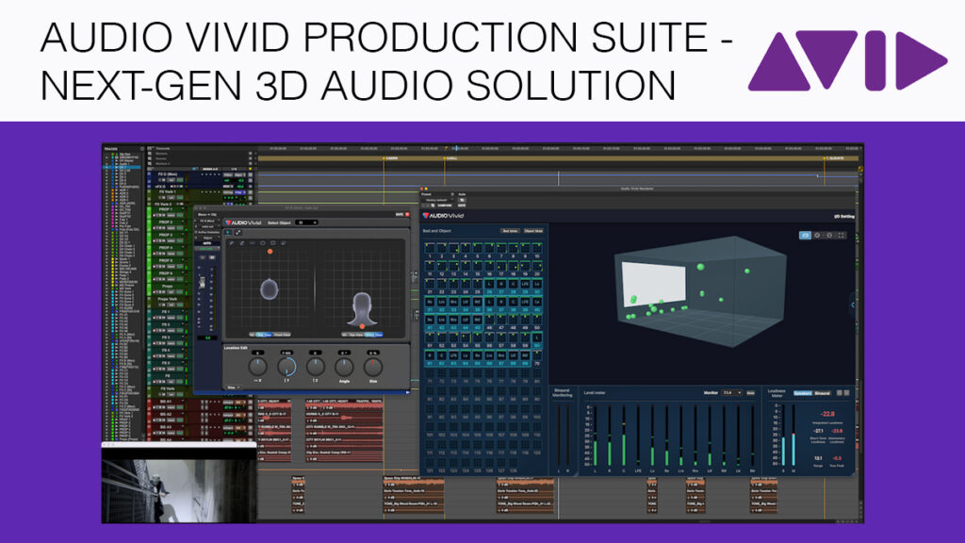Screen dimensions: 965x543
Task: Select object cell 1 in Bed and Object grid
Action: point(430,248)
